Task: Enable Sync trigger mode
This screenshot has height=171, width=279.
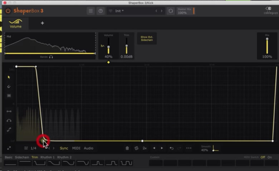Action: (64, 148)
